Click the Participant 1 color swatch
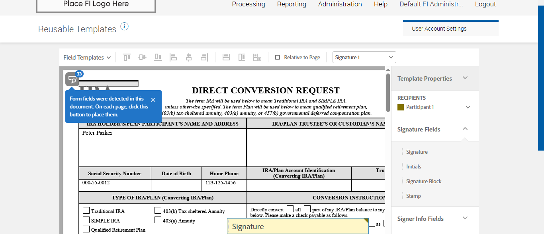 pyautogui.click(x=401, y=107)
